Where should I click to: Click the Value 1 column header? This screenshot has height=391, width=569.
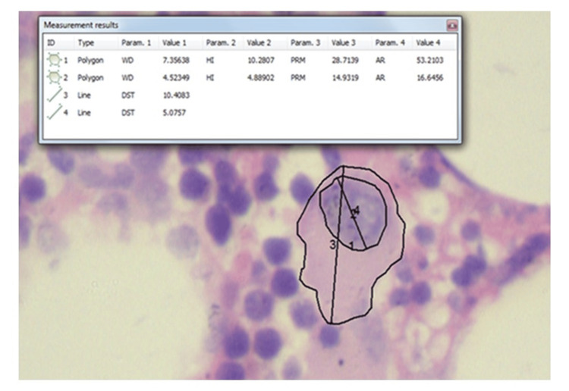click(174, 42)
